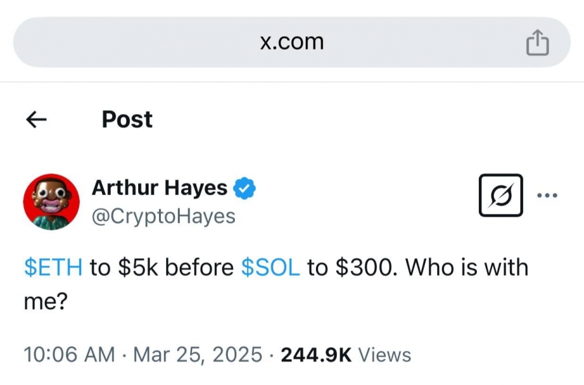Open Arthur Hayes's profile picture avatar
The width and height of the screenshot is (584, 385).
[51, 202]
